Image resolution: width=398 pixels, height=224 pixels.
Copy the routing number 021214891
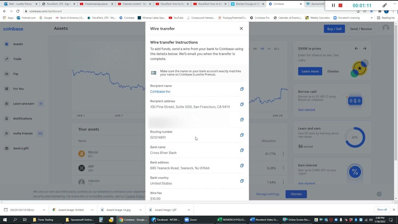click(242, 135)
